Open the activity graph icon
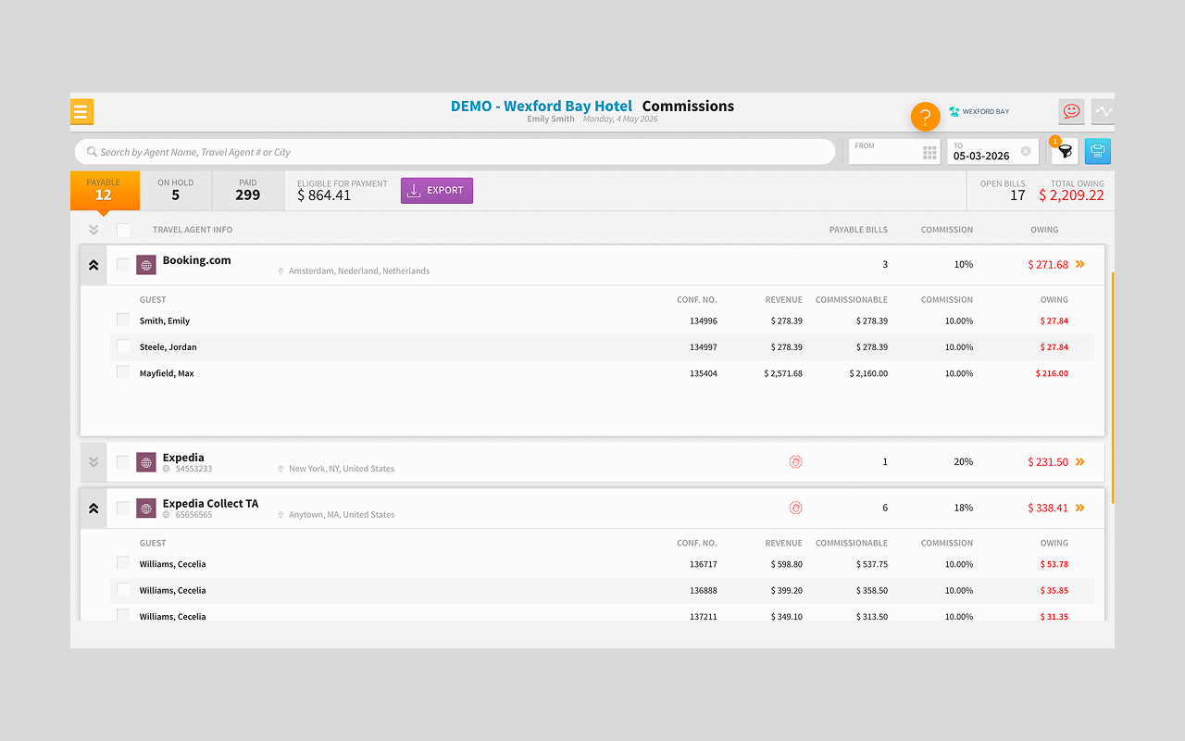The image size is (1185, 741). pos(1103,111)
